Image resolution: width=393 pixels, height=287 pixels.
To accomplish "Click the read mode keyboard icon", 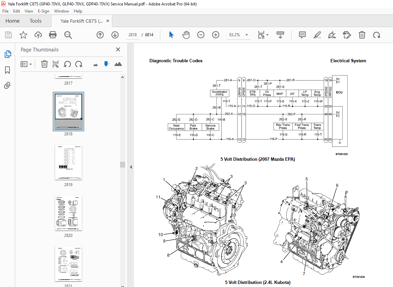I will 280,35.
